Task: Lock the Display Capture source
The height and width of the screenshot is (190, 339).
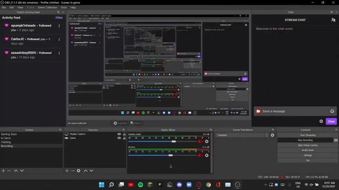Action: pos(124,134)
